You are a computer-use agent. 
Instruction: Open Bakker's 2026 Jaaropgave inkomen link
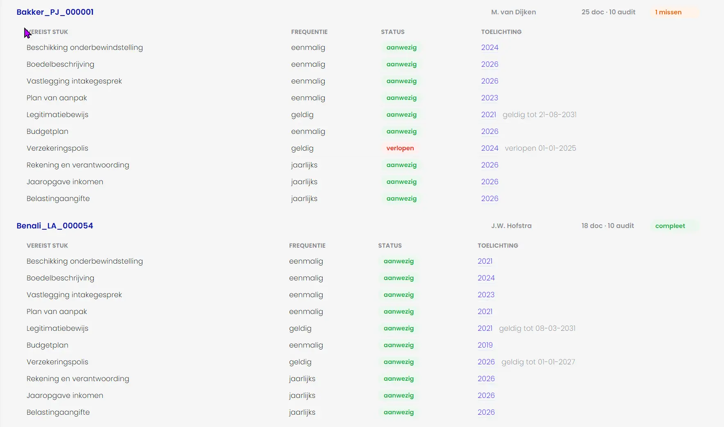pos(490,182)
